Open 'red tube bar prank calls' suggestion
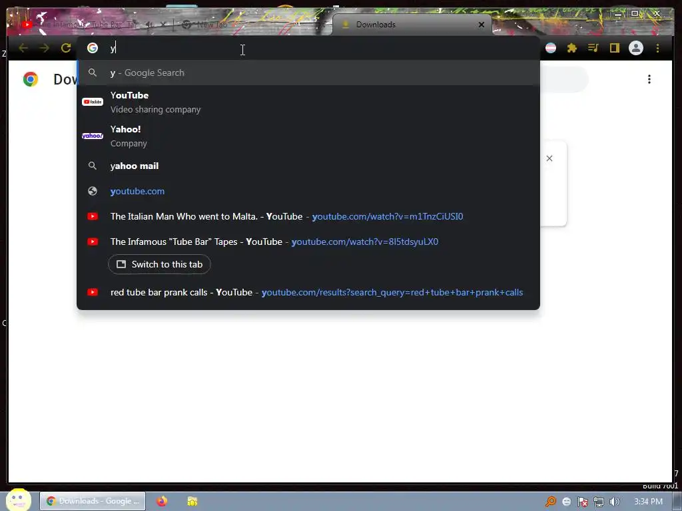This screenshot has height=511, width=682. click(x=308, y=293)
